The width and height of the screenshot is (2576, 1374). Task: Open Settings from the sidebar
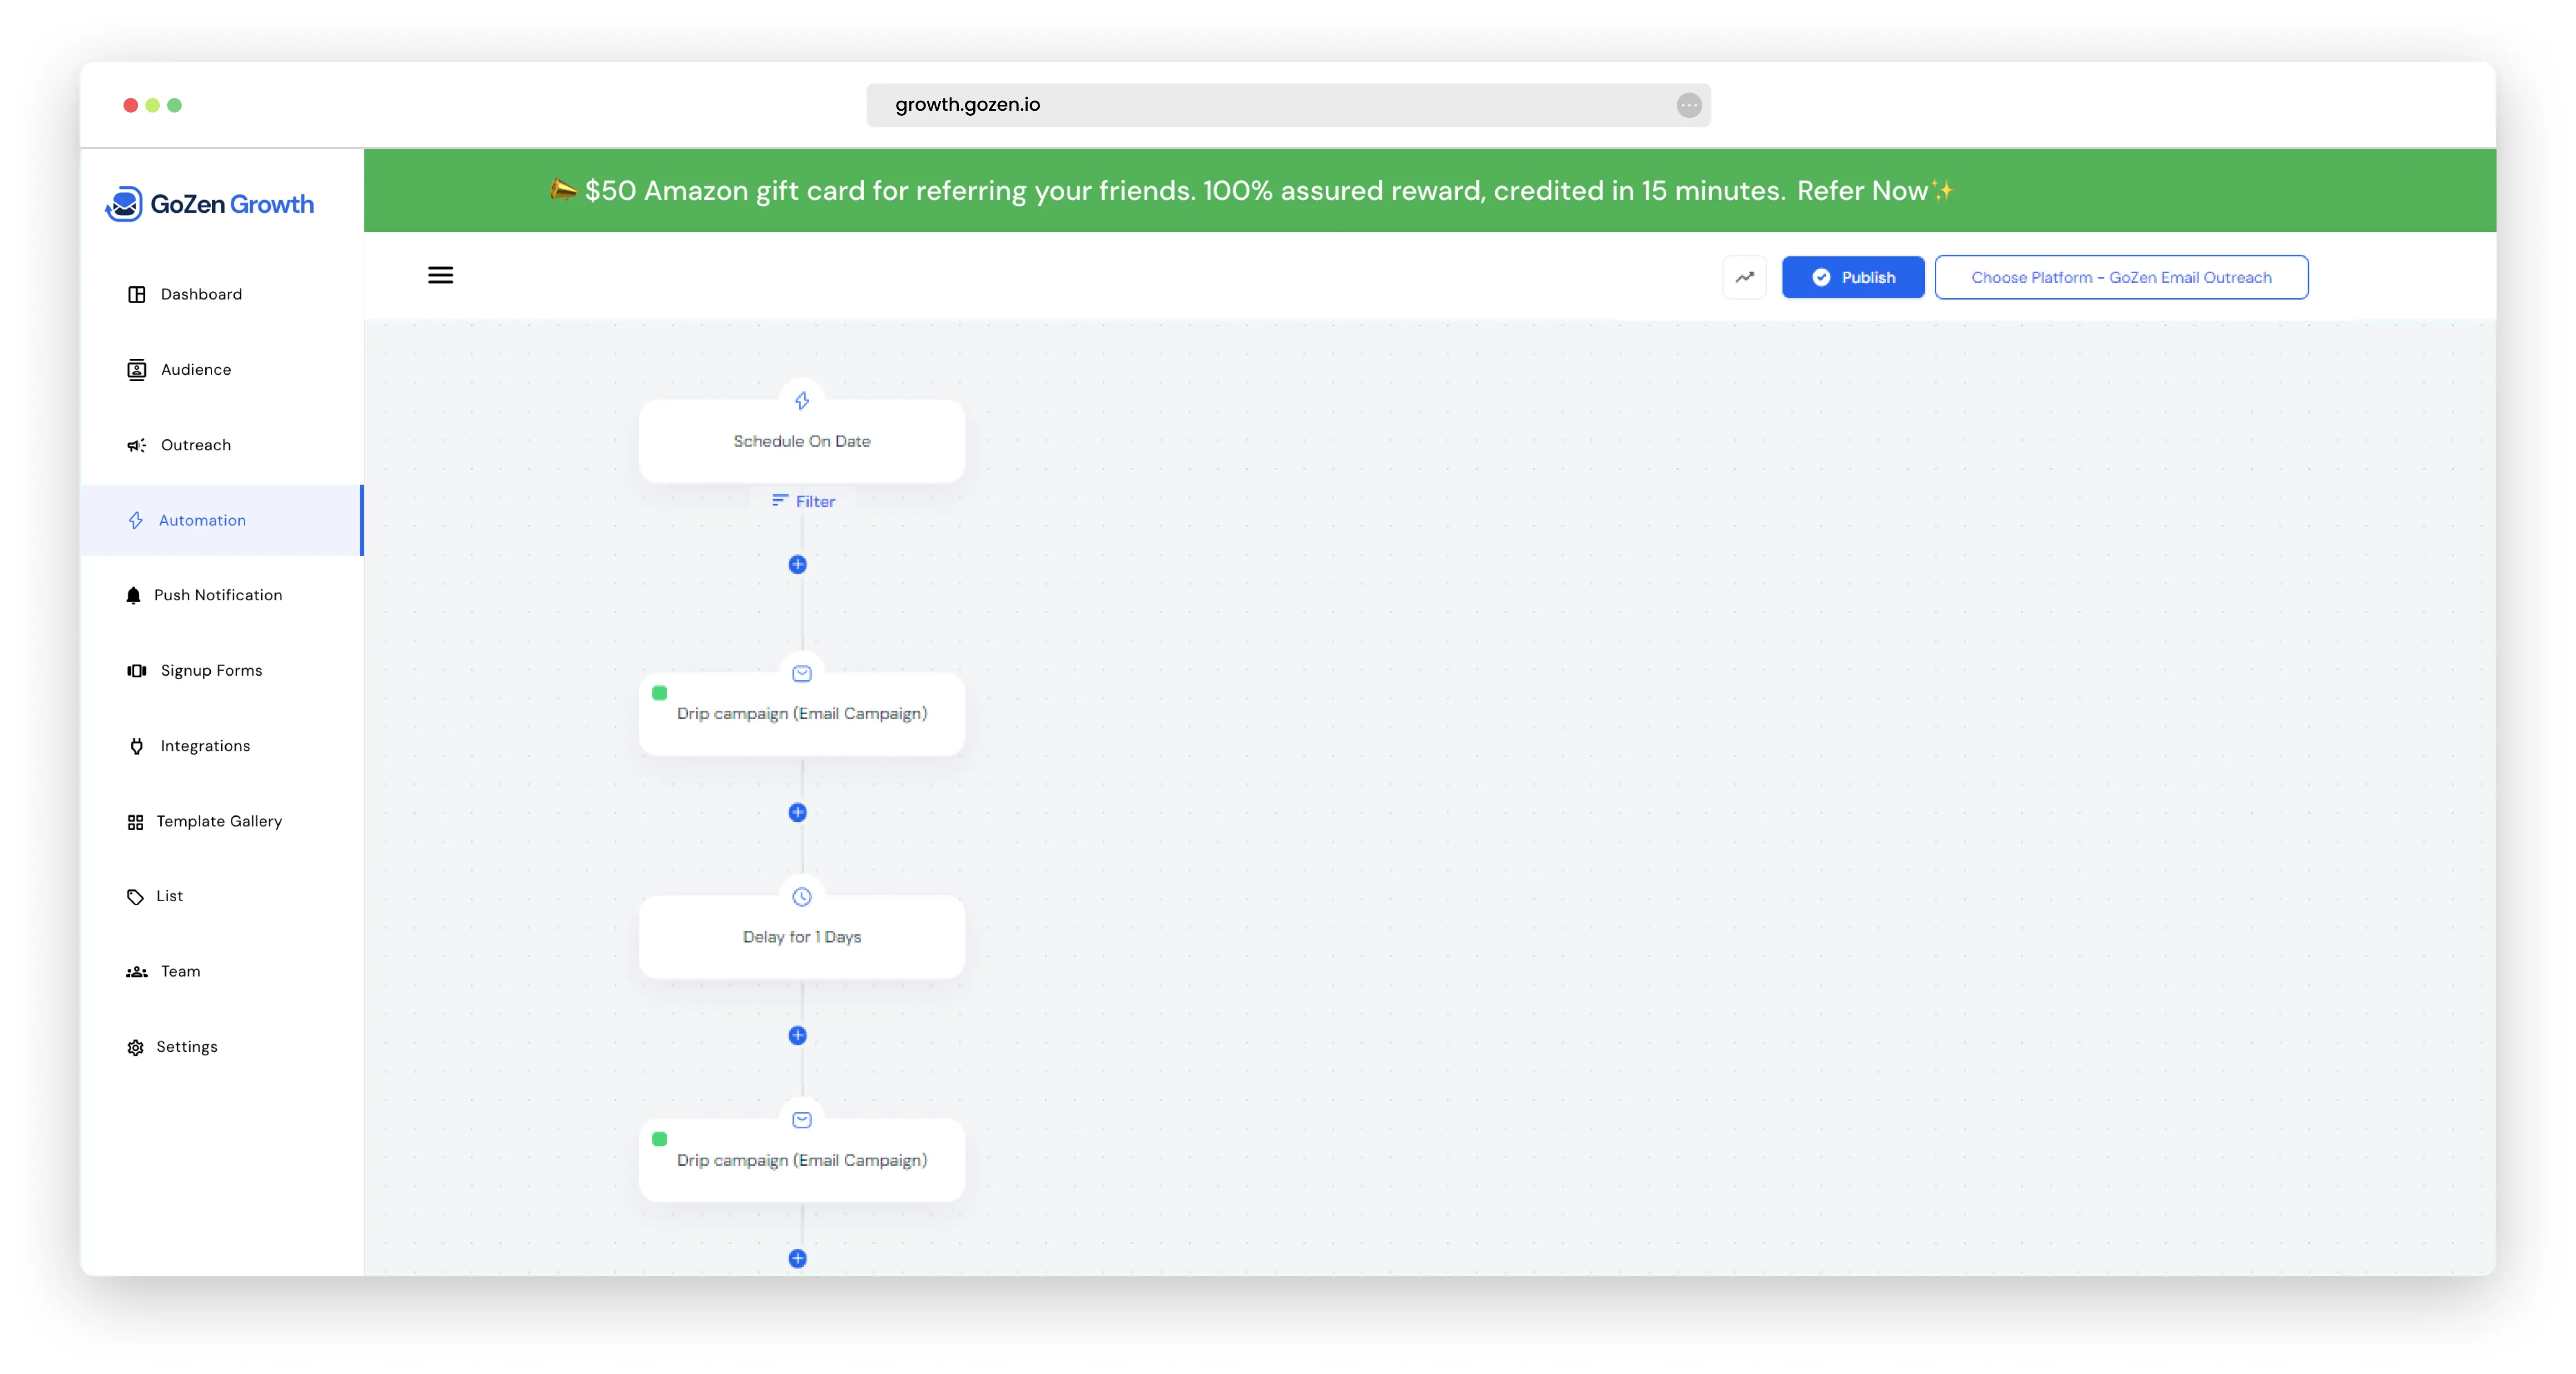186,1046
